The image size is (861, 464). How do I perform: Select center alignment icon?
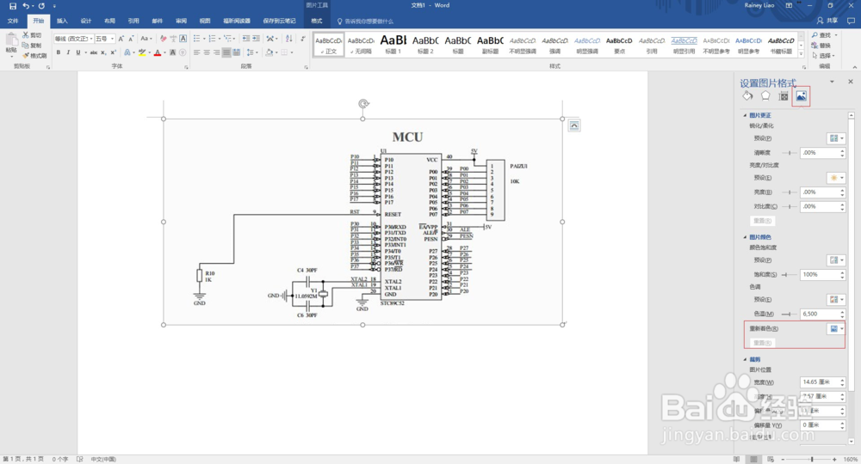click(x=207, y=52)
